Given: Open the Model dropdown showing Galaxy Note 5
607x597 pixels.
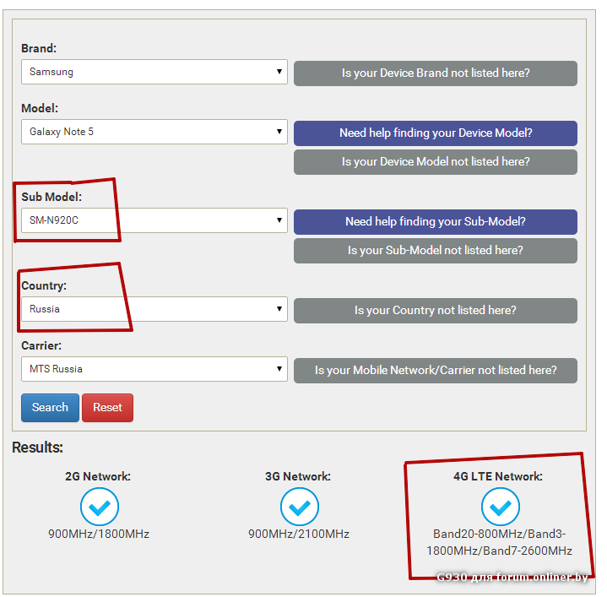Looking at the screenshot, I should click(154, 132).
